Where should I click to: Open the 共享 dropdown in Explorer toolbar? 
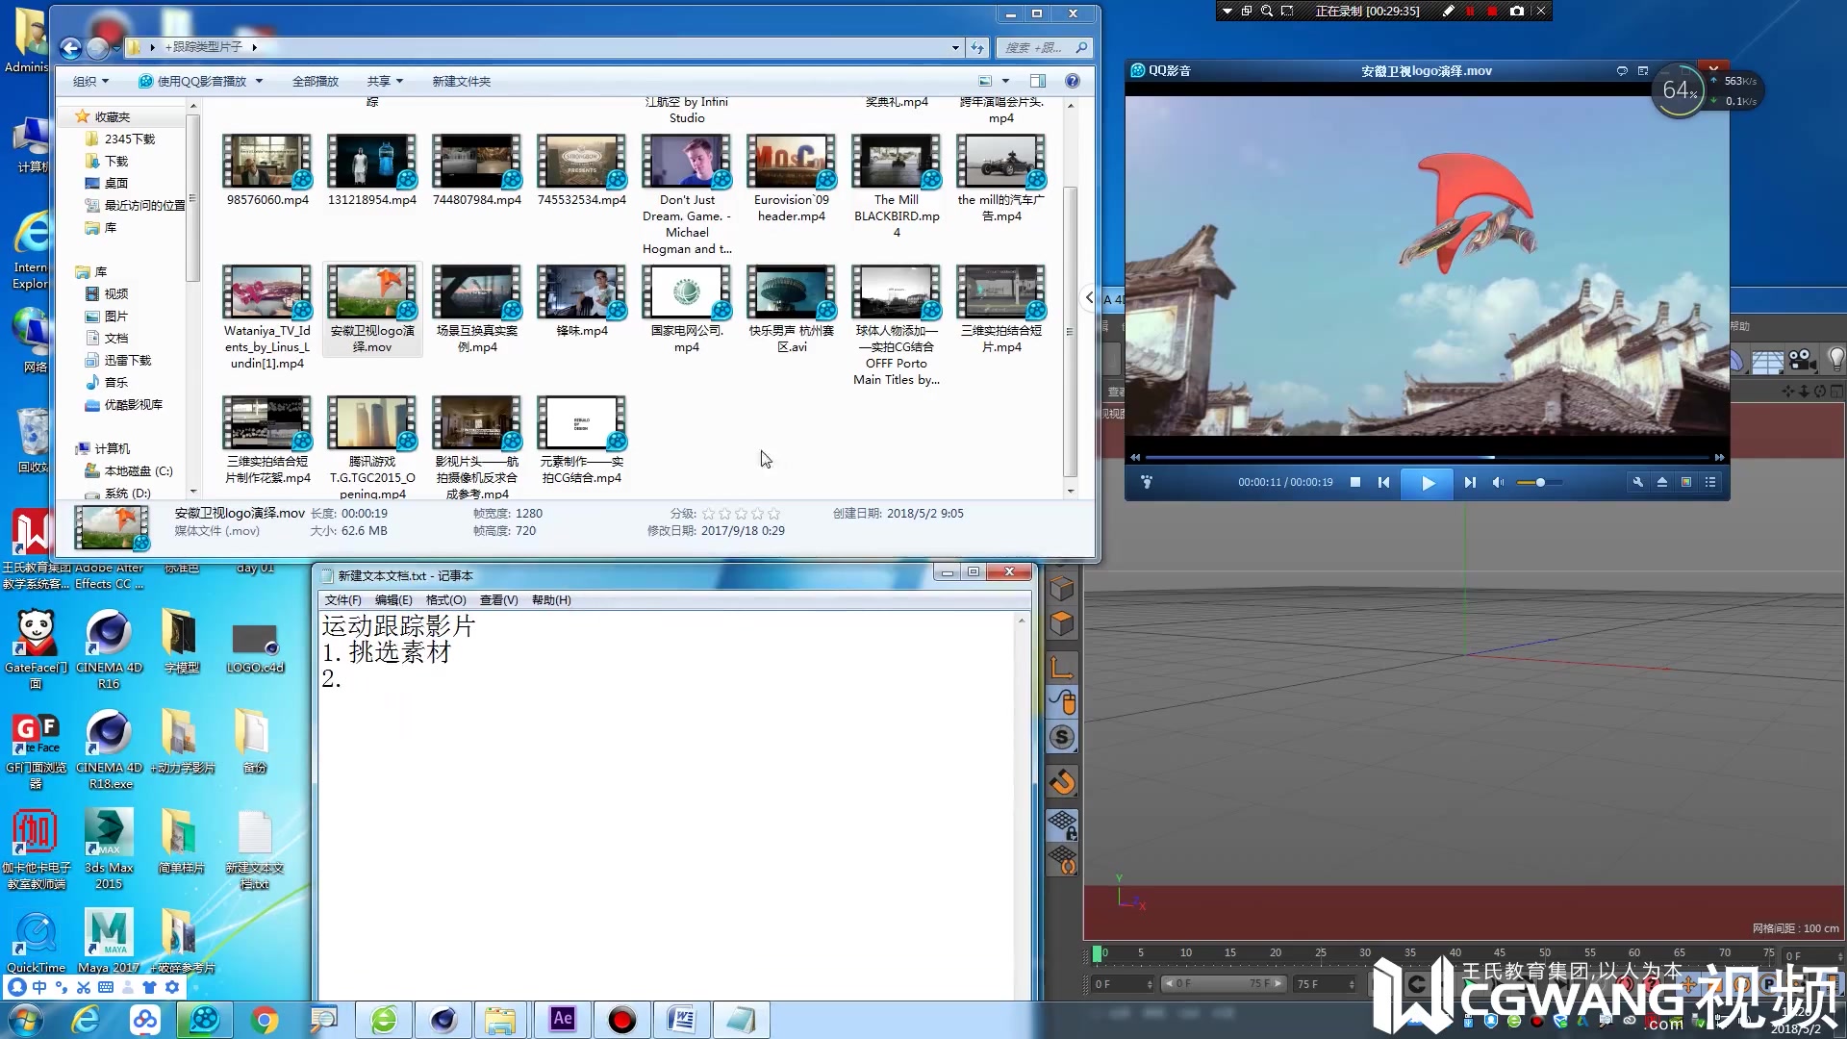pyautogui.click(x=385, y=81)
